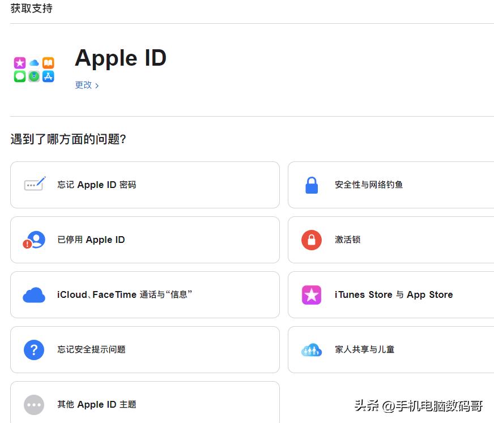Select the question mark icon for security questions
The image size is (494, 423).
point(34,349)
